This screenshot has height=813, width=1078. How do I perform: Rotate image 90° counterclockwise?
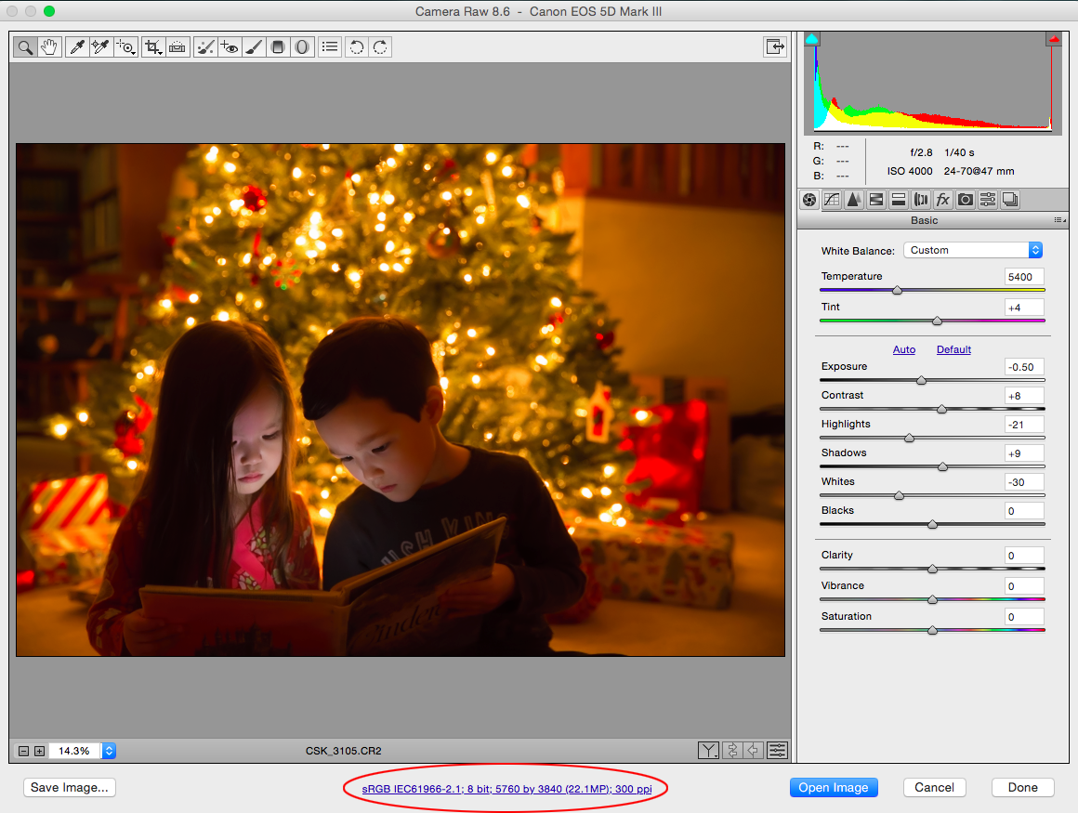(355, 46)
